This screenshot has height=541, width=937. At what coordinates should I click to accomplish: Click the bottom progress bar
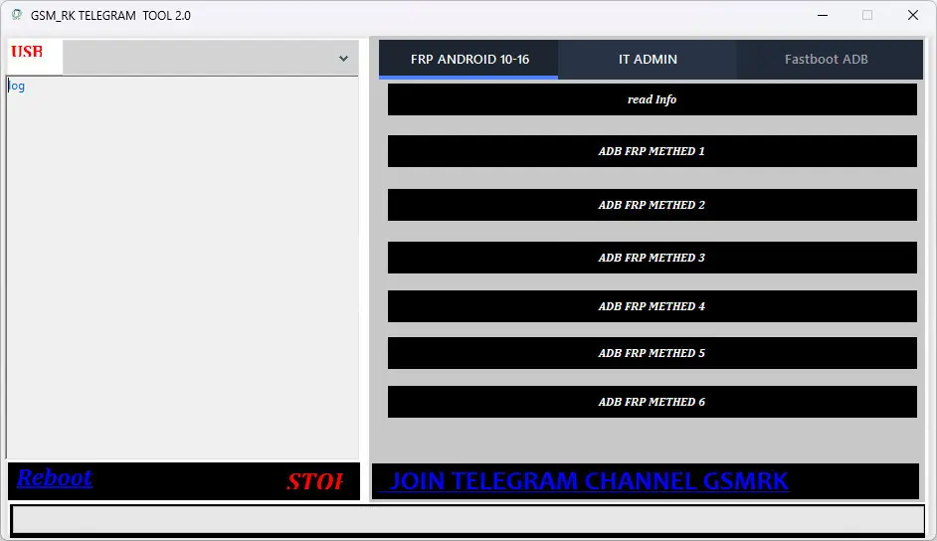[468, 520]
